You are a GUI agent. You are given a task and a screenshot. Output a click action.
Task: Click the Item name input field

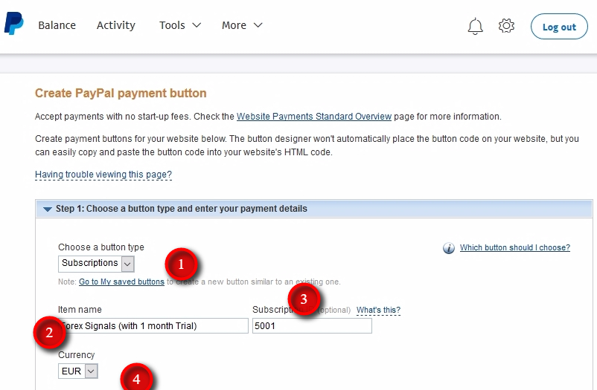point(153,326)
